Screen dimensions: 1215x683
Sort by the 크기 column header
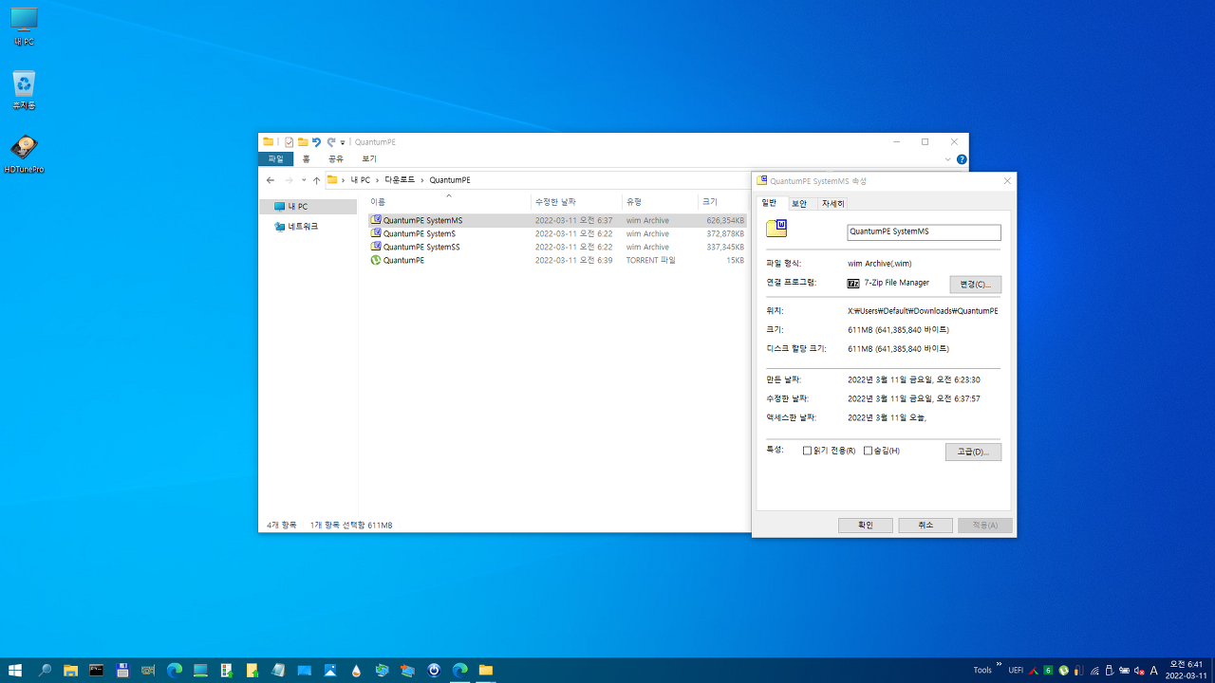[723, 201]
